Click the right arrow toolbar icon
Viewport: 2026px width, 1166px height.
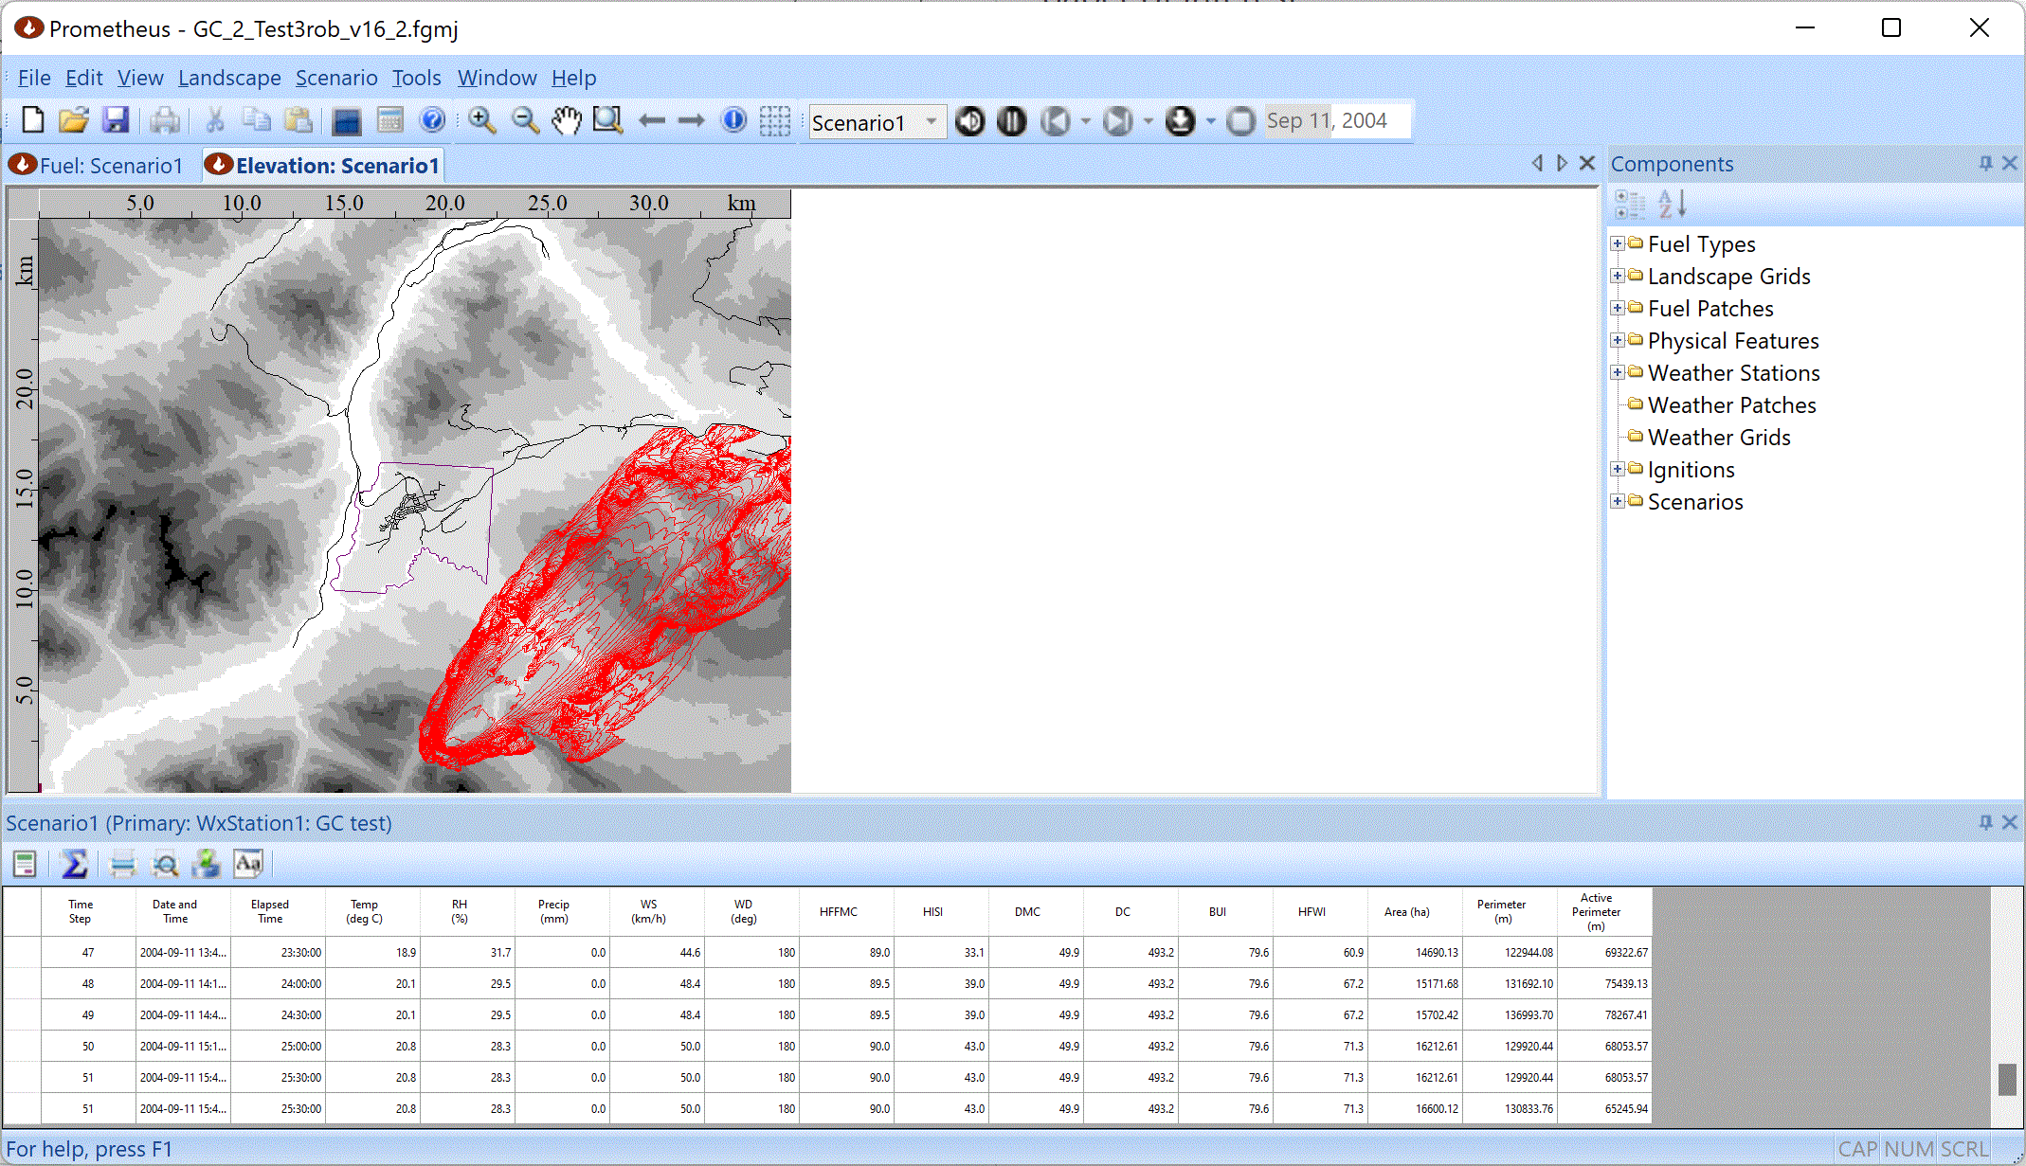point(692,120)
